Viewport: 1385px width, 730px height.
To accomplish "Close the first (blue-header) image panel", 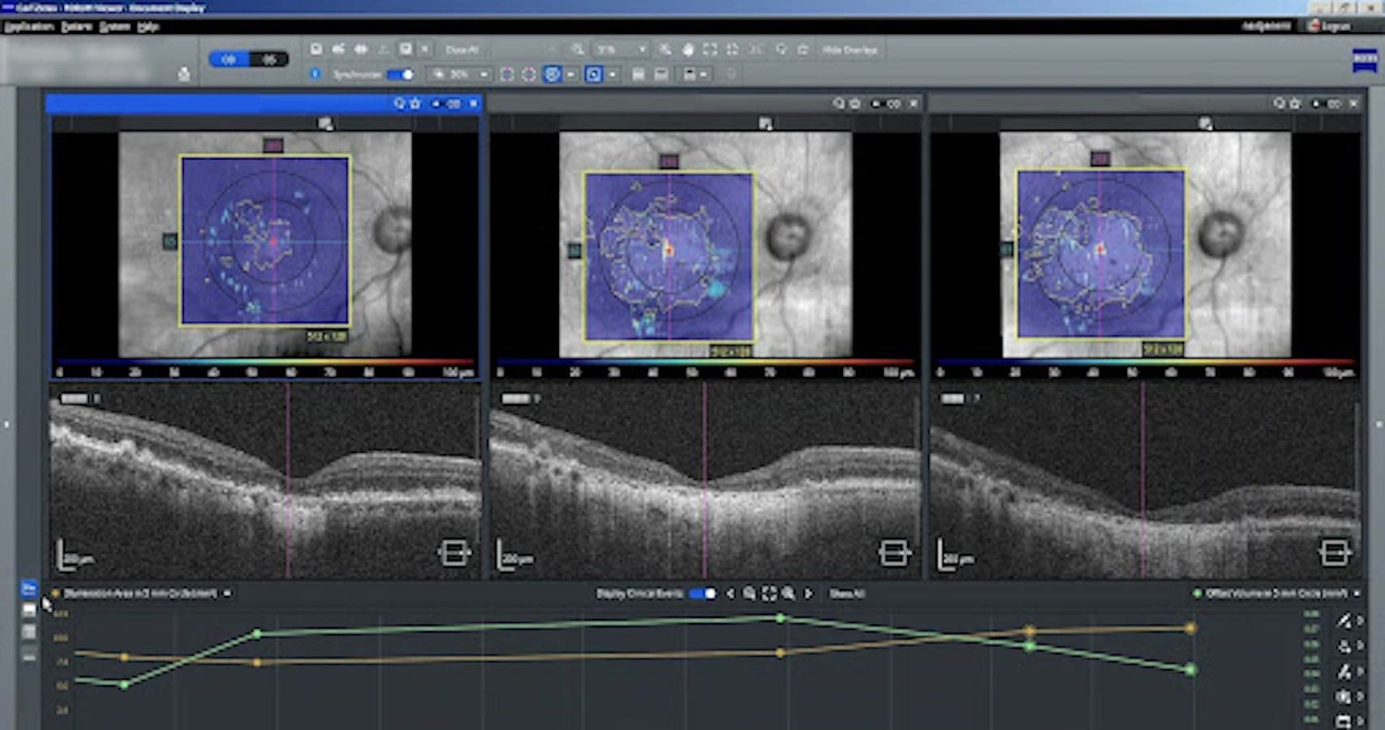I will point(474,104).
